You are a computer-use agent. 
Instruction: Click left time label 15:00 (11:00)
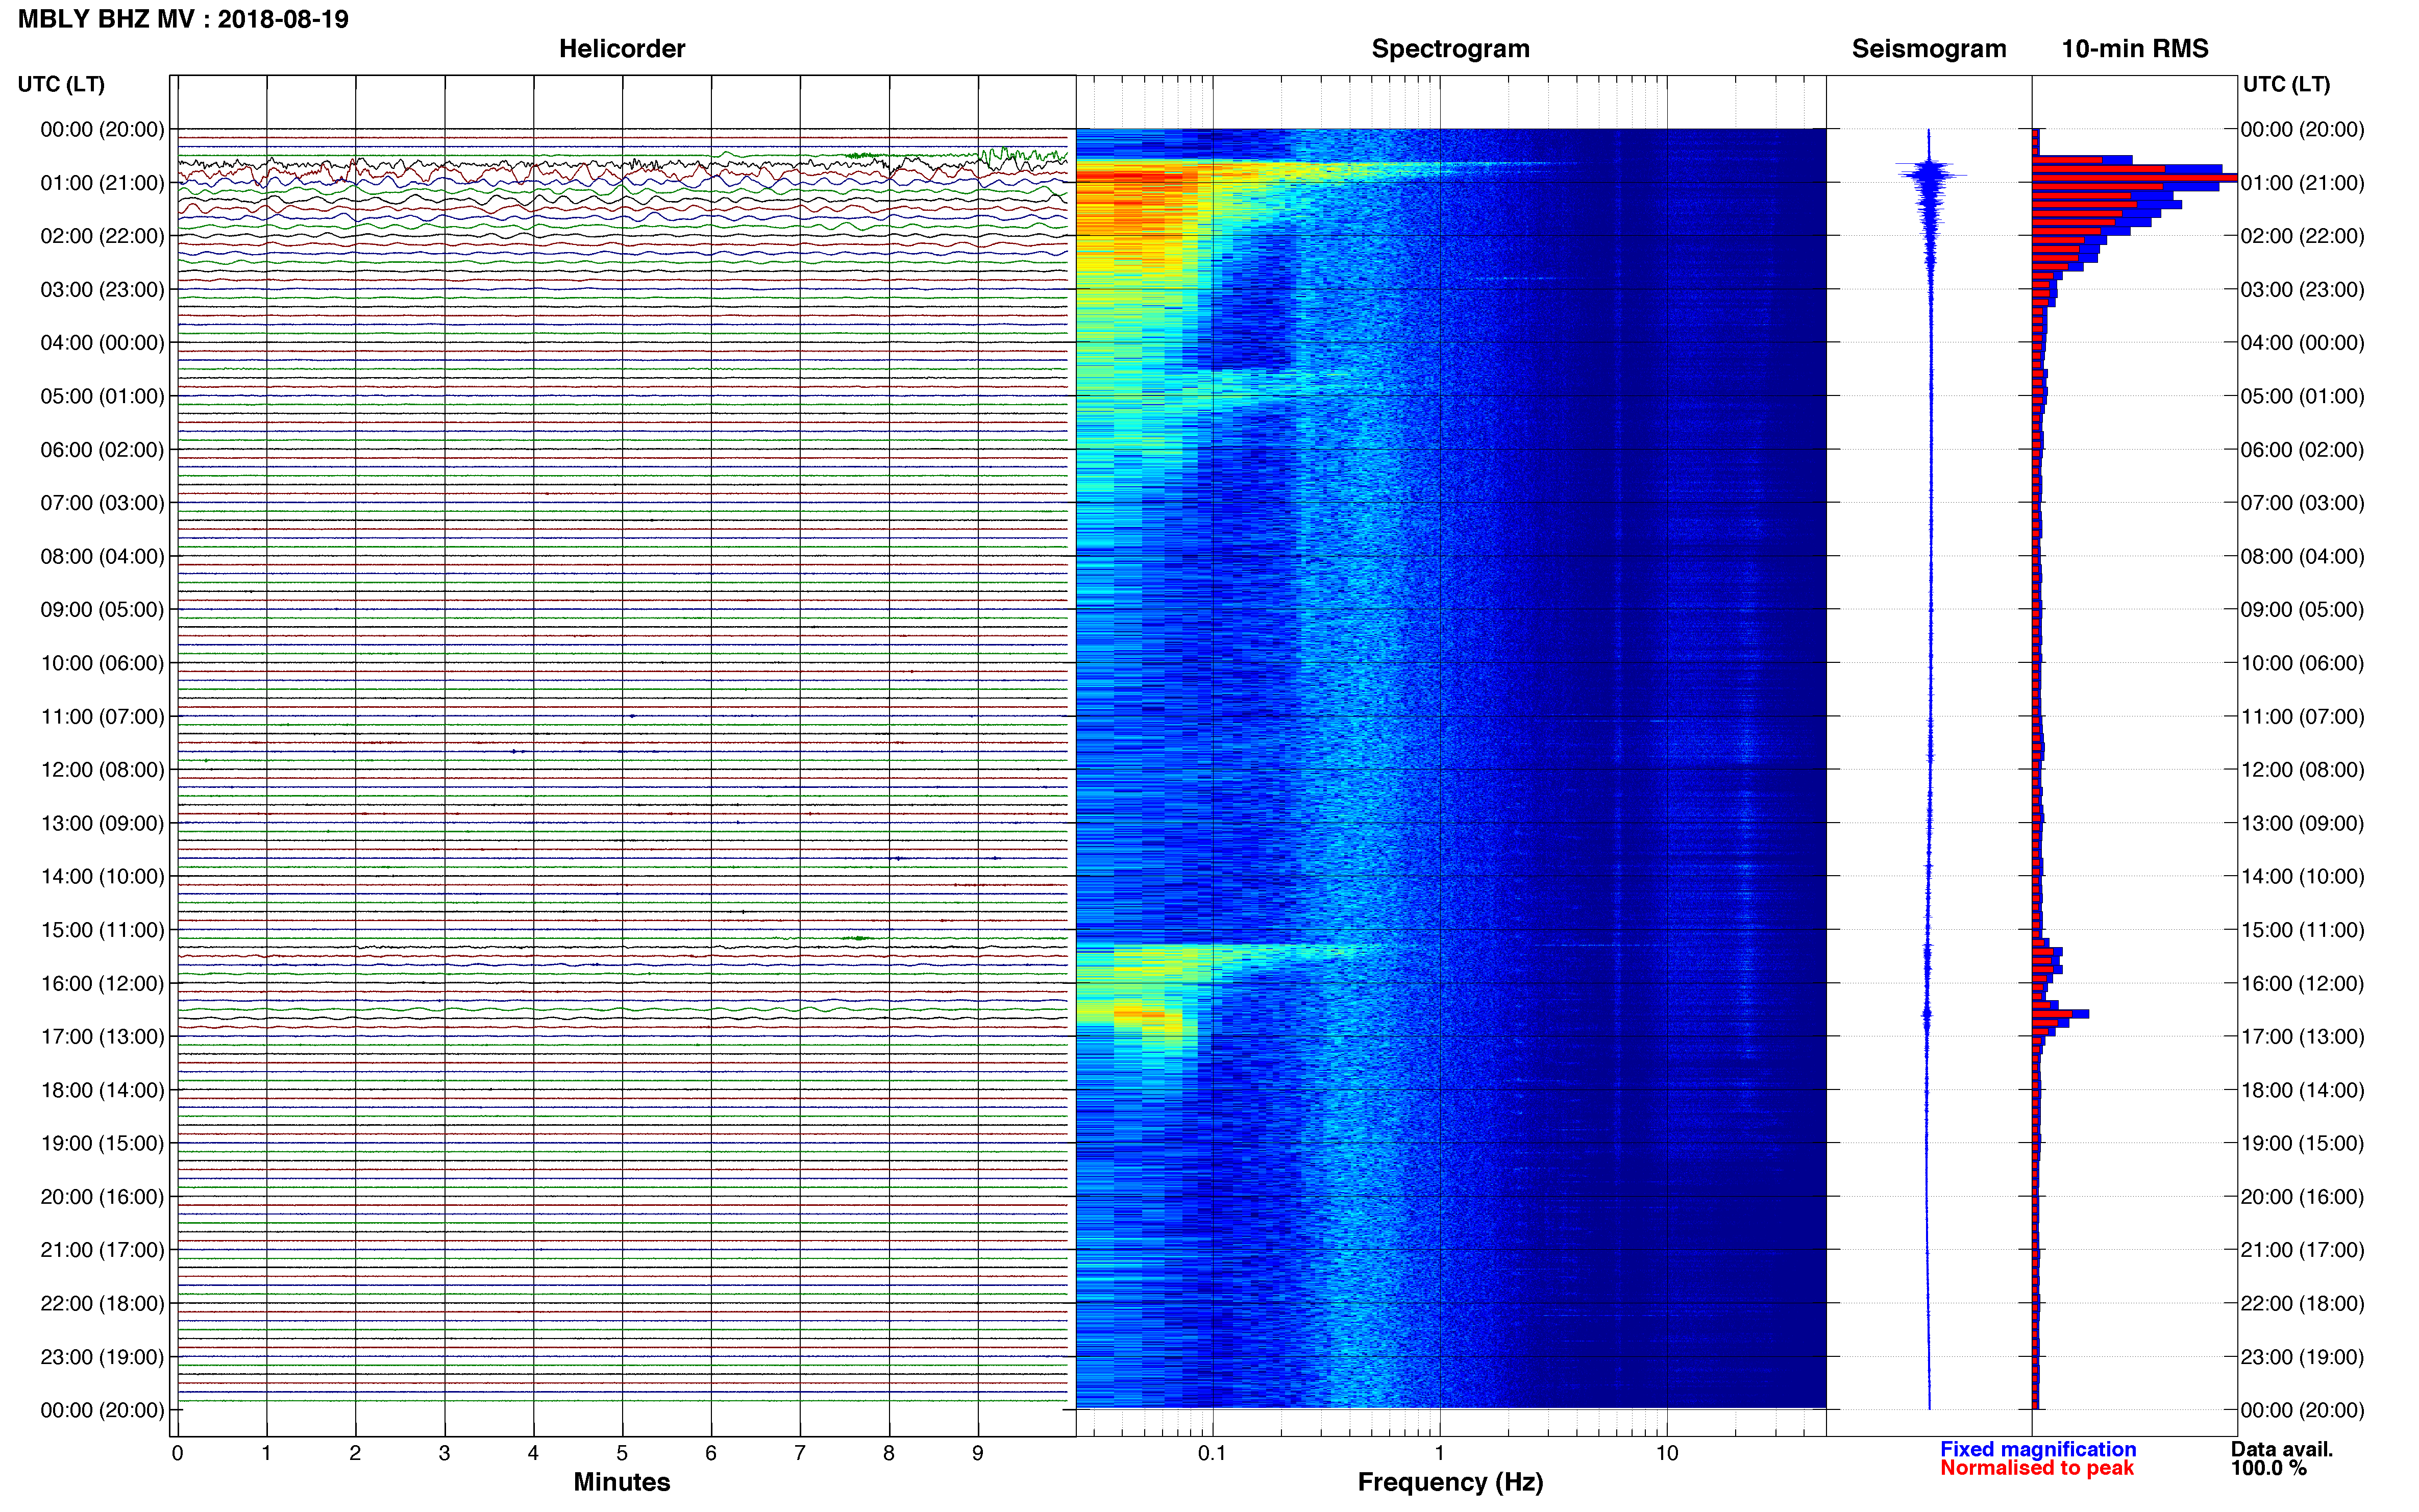[x=102, y=930]
